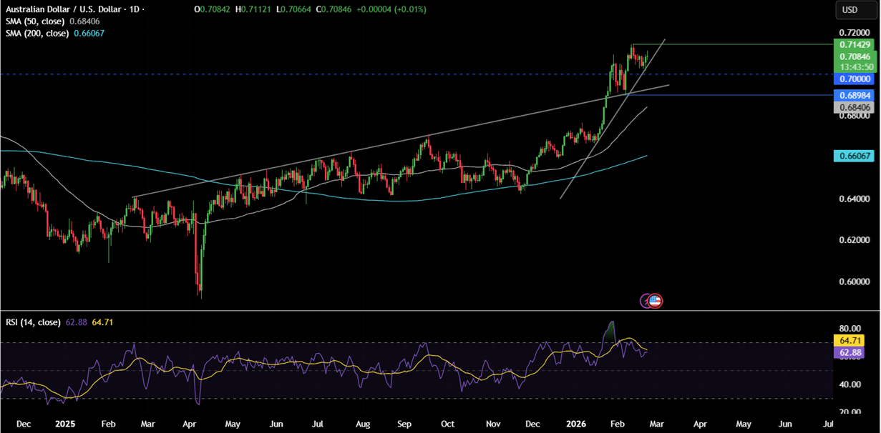Click the USD unit button in the top-right corner
Image resolution: width=881 pixels, height=433 pixels.
pos(856,9)
